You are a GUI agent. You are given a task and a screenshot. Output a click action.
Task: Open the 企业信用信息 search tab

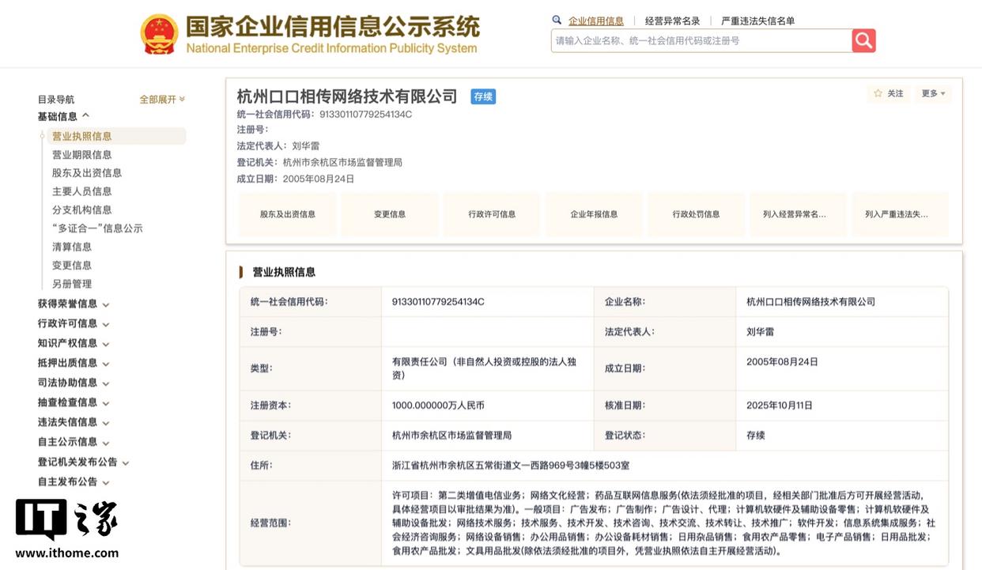tap(596, 21)
